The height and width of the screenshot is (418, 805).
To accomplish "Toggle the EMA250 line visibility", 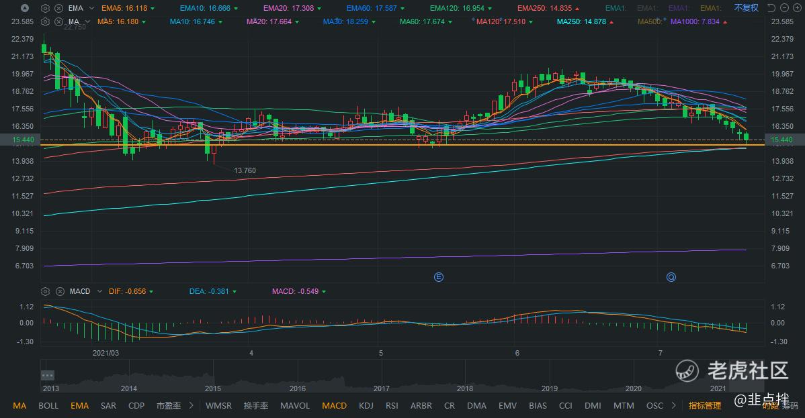I will tap(548, 8).
